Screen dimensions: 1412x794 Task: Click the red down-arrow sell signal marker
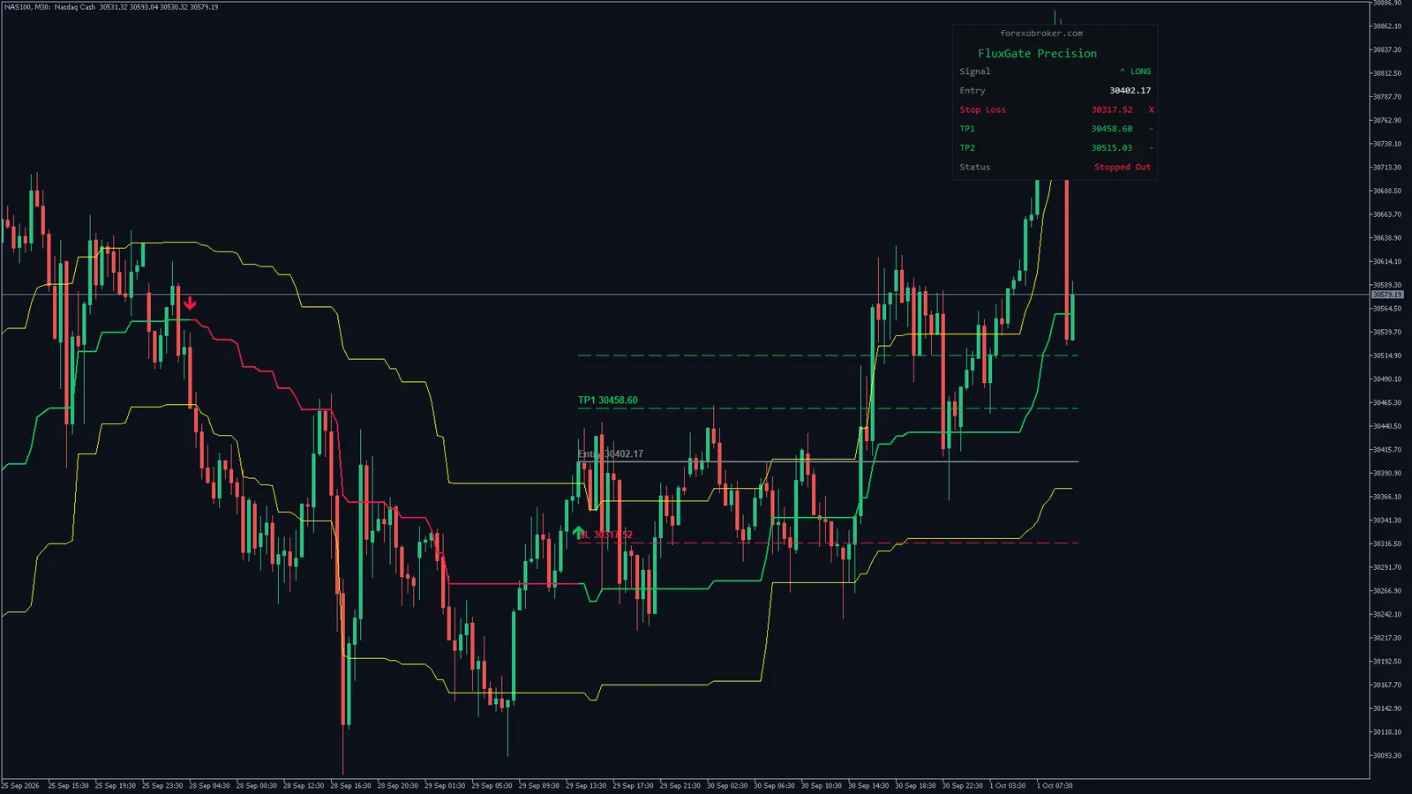(x=190, y=303)
